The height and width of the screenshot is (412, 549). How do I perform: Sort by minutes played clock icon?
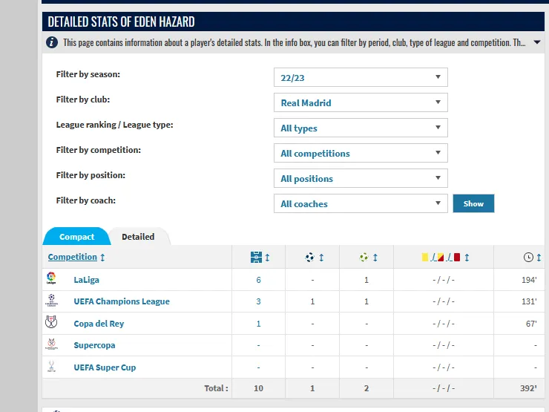[x=528, y=258]
